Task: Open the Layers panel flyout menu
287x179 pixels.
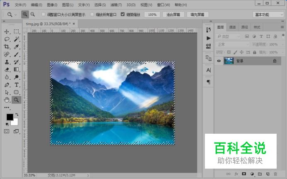Action: click(282, 27)
